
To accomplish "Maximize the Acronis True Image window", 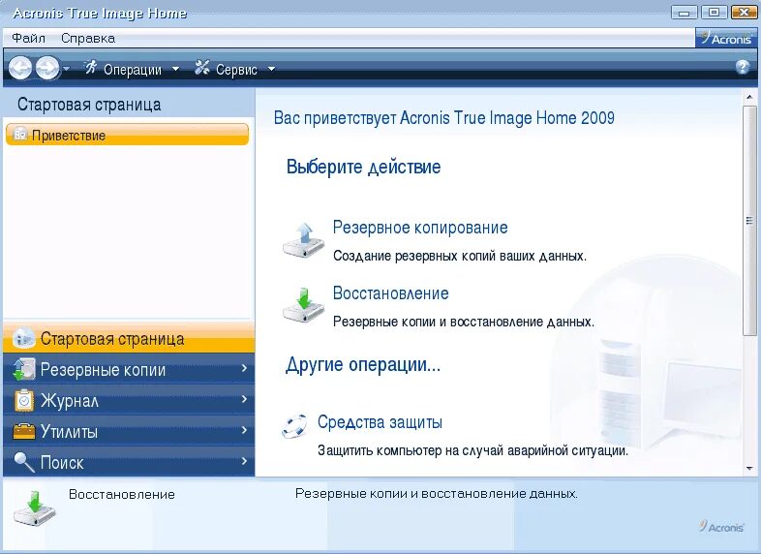I will pos(714,13).
